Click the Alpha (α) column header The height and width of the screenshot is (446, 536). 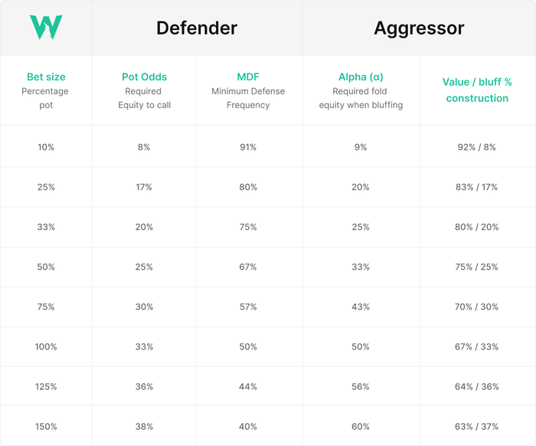(361, 77)
